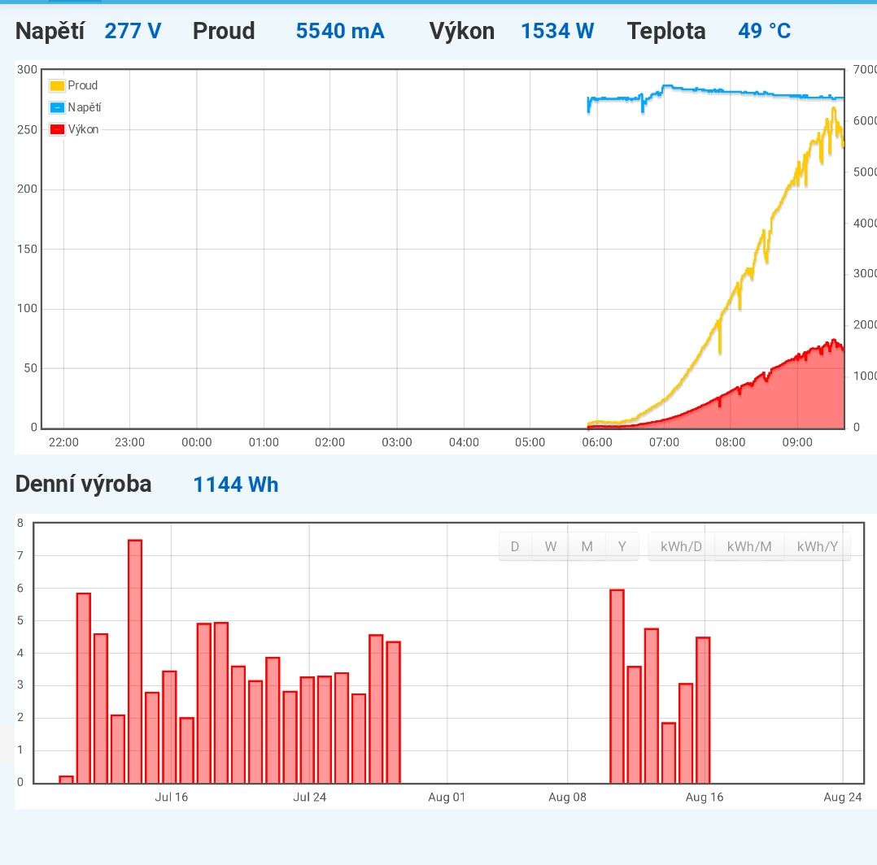Click the blue Napětí legend swatch
This screenshot has height=865, width=877.
pyautogui.click(x=57, y=107)
